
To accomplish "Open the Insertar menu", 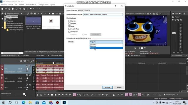I will point(21,4).
